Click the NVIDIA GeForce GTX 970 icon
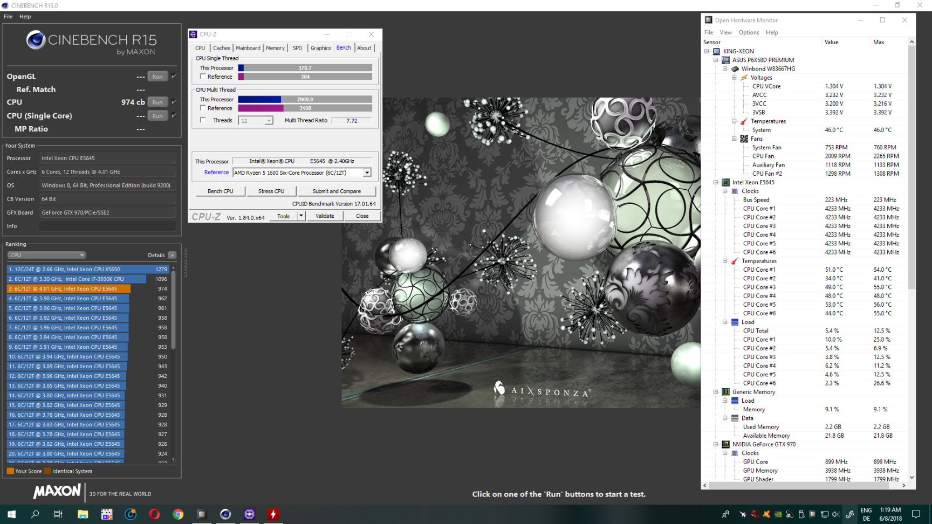932x524 pixels. 725,444
